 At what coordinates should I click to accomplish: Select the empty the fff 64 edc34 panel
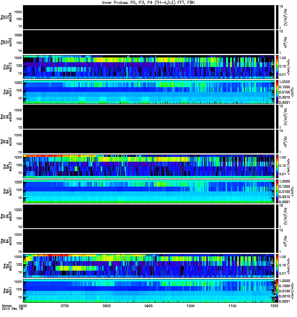coord(149,216)
